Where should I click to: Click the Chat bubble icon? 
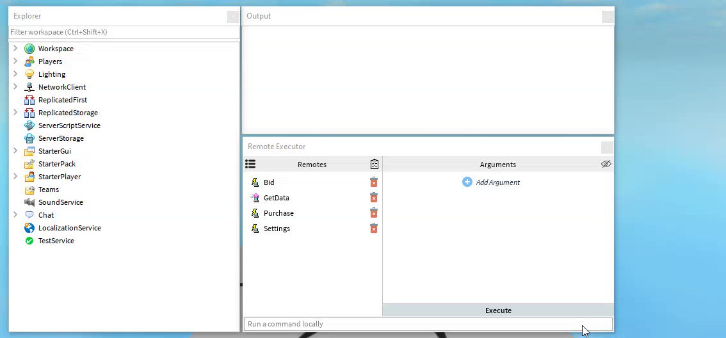pyautogui.click(x=29, y=215)
